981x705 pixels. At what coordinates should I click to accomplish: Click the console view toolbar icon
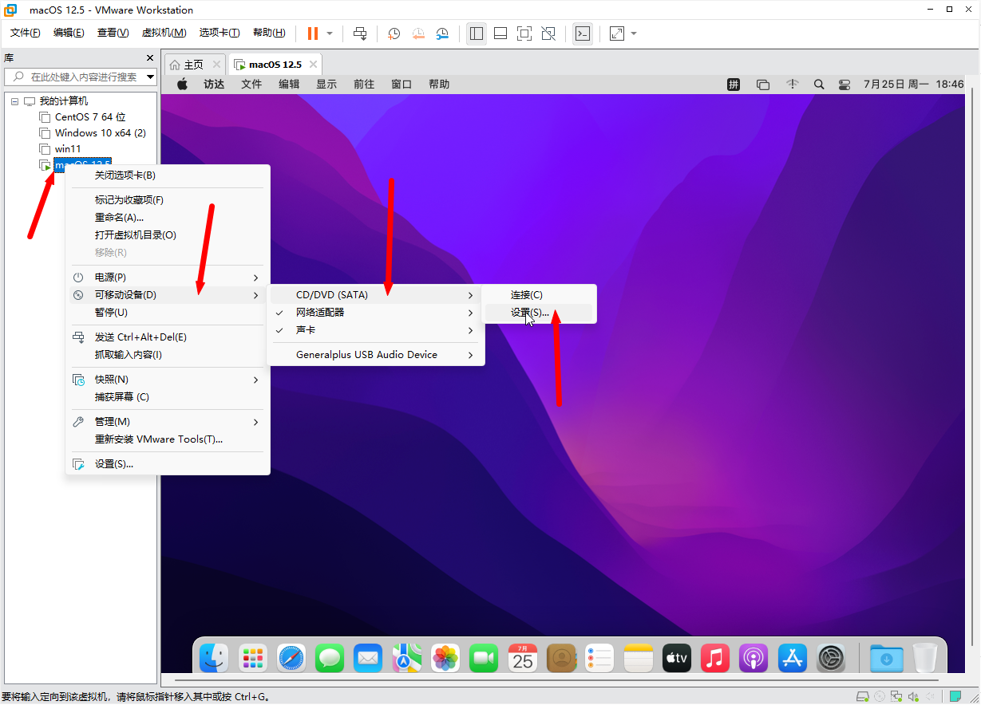click(x=583, y=33)
